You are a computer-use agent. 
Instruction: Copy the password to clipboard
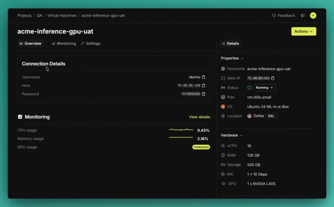point(204,94)
